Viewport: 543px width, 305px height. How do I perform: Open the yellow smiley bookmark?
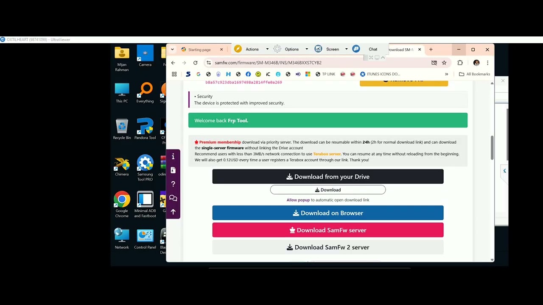click(258, 74)
